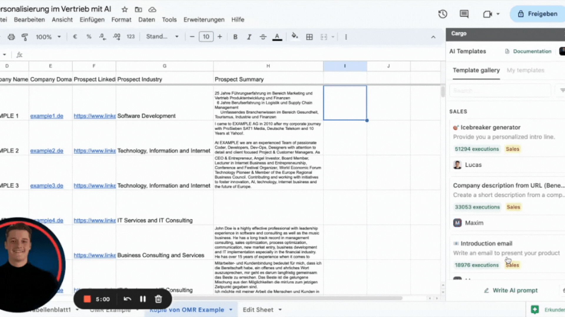
Task: Apply percent number format
Action: click(89, 37)
